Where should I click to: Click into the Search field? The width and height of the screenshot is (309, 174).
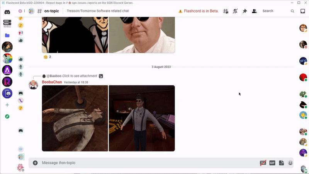coord(275,11)
